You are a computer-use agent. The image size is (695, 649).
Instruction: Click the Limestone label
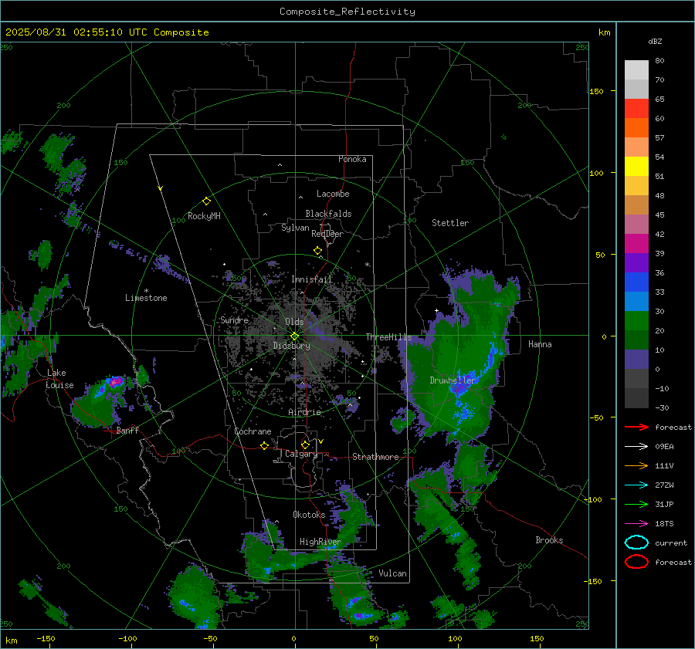[x=146, y=298]
